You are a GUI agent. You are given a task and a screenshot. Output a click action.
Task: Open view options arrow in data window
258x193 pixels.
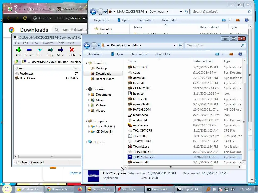tap(223, 54)
